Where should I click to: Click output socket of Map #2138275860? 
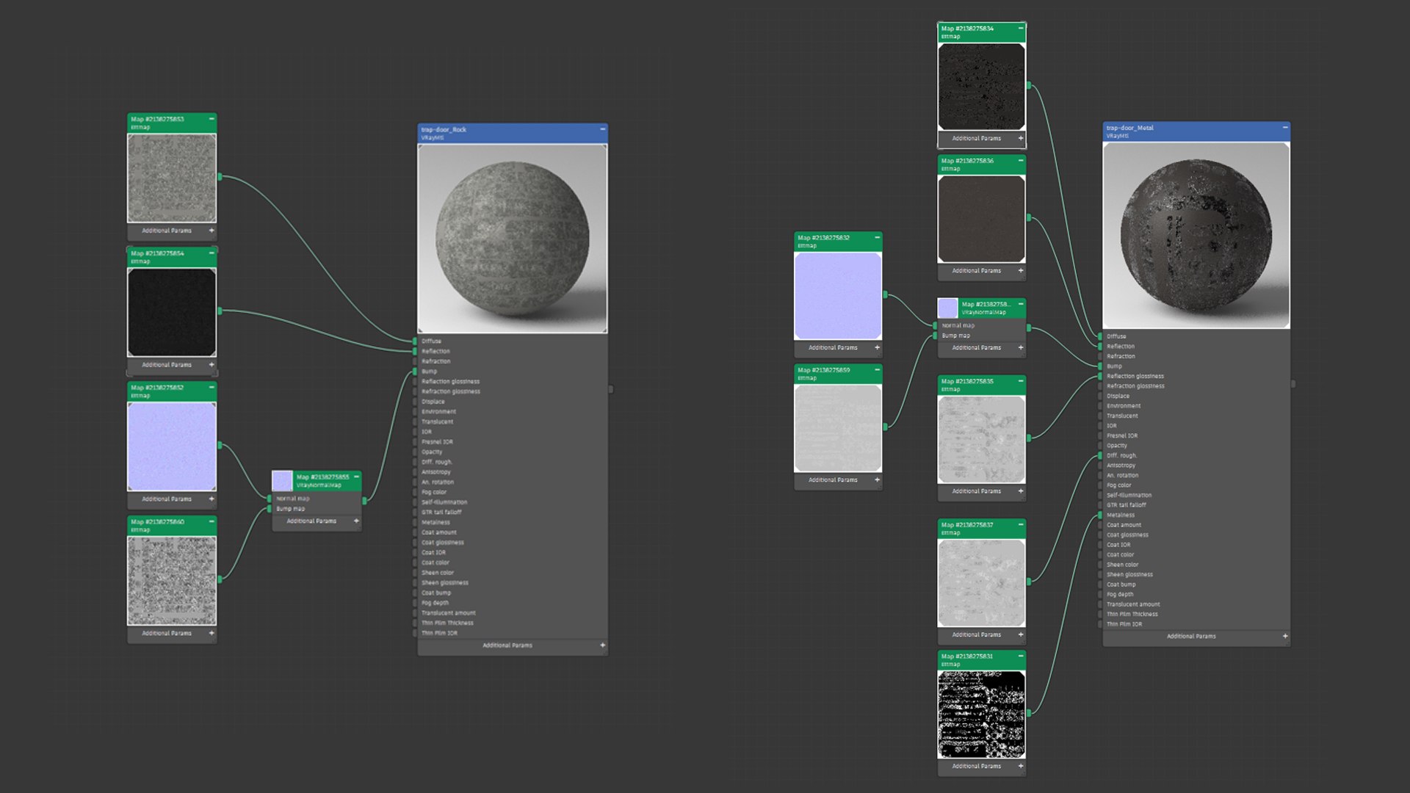click(220, 579)
